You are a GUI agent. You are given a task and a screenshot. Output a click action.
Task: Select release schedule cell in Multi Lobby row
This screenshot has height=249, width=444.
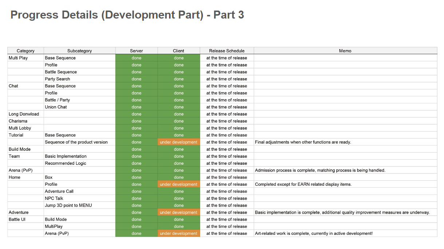(x=227, y=128)
